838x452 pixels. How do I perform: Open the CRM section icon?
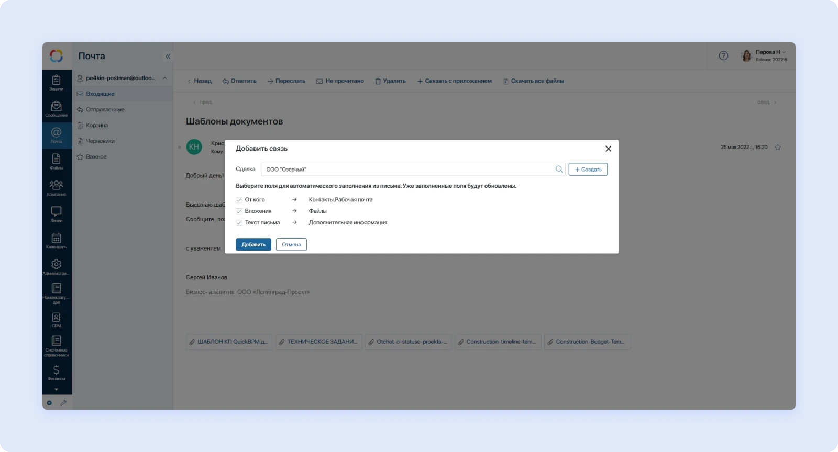tap(56, 320)
